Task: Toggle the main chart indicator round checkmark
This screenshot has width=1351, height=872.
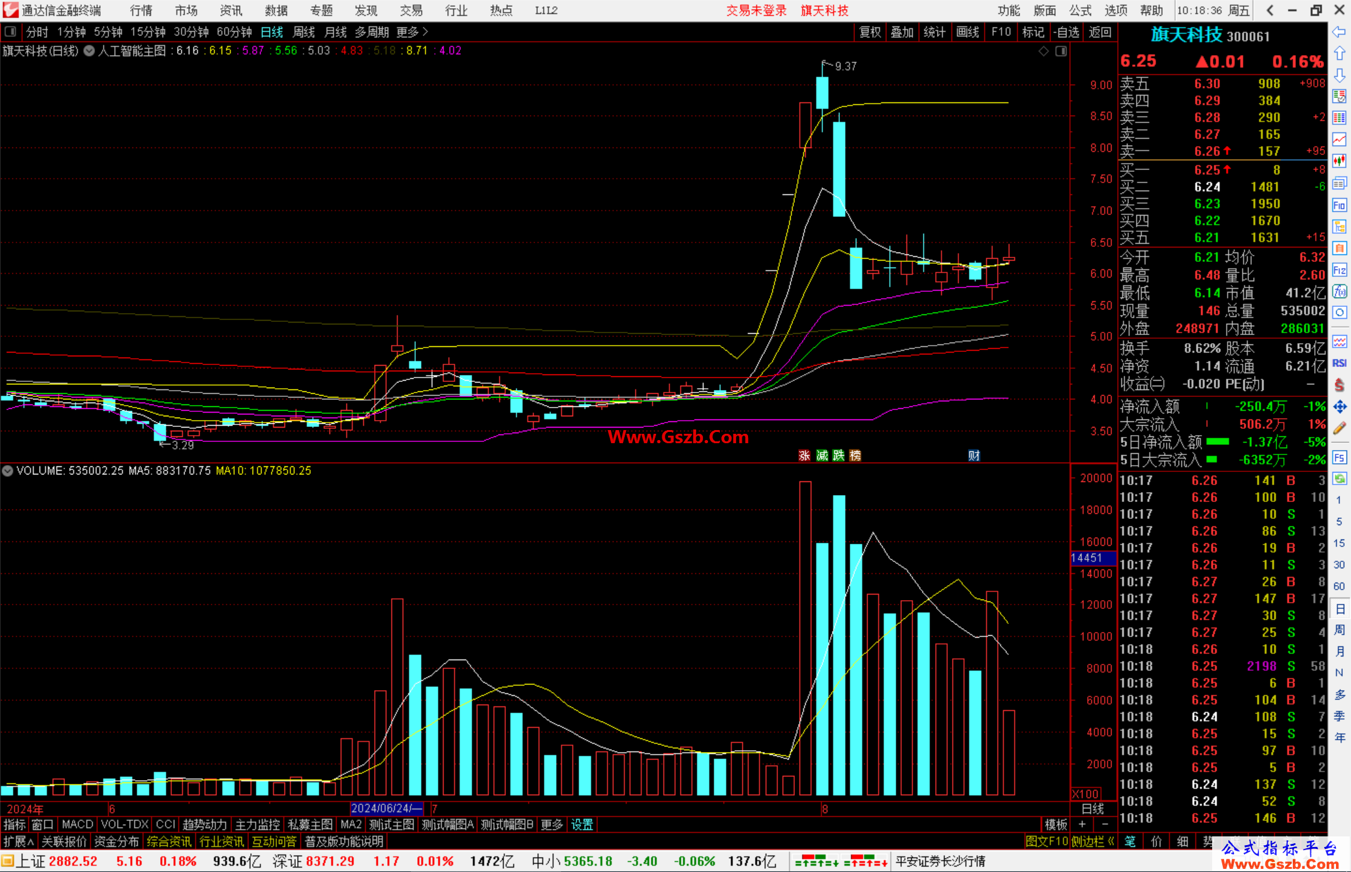Action: [89, 51]
